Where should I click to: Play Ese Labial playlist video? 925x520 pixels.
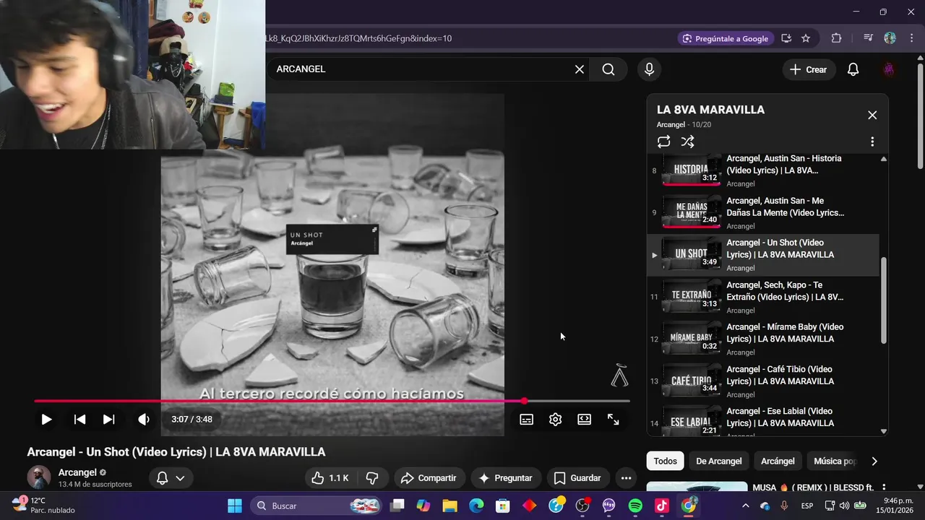click(762, 420)
